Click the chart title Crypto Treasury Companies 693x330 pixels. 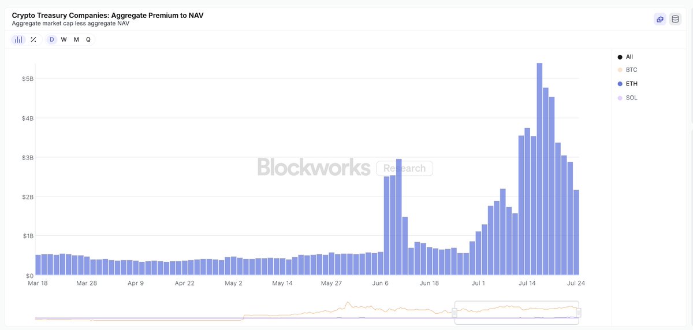pyautogui.click(x=107, y=15)
